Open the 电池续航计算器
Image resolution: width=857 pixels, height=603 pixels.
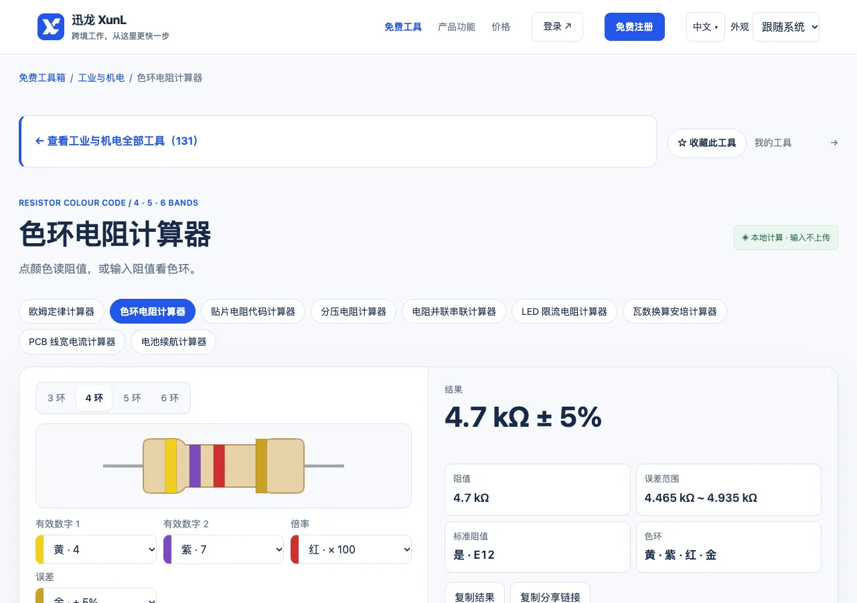173,342
